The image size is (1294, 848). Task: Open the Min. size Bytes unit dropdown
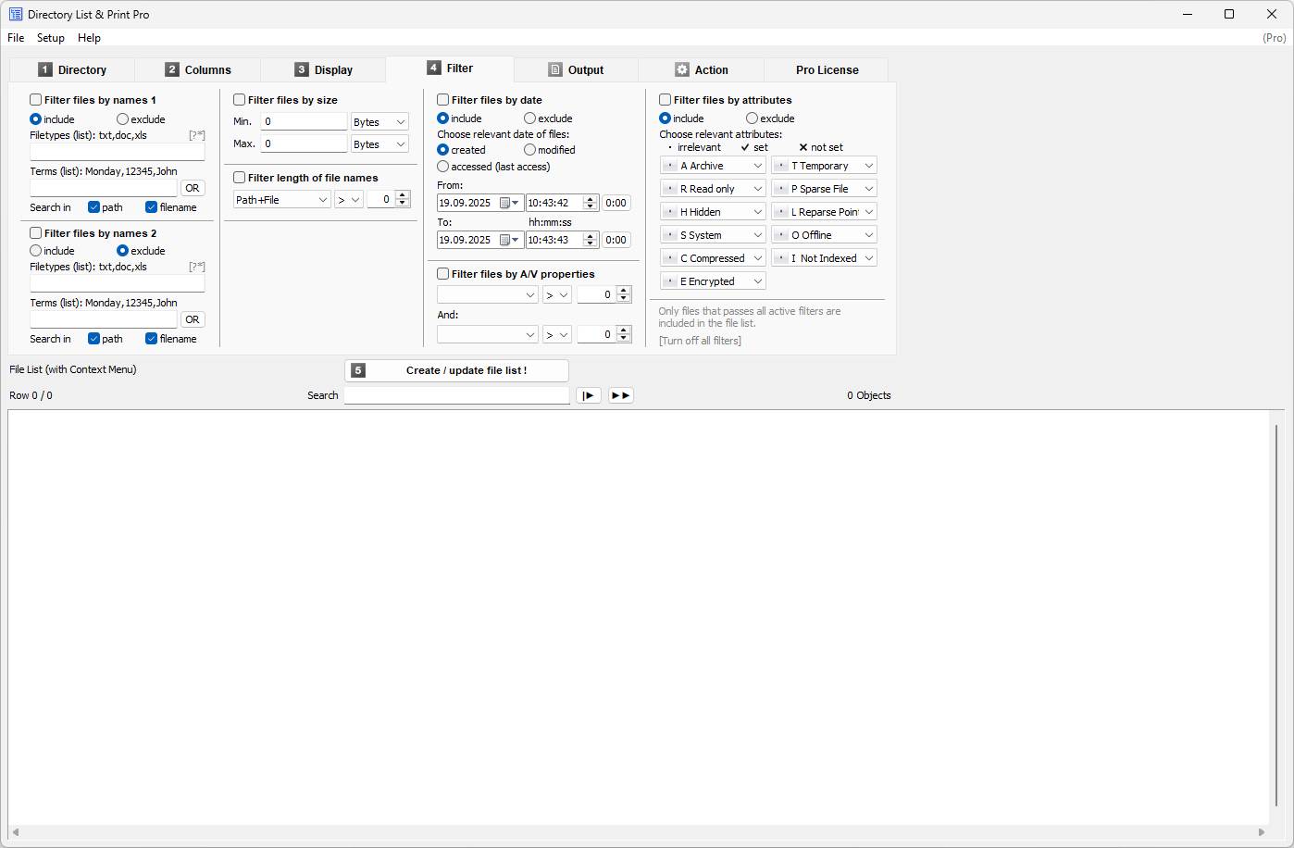379,122
